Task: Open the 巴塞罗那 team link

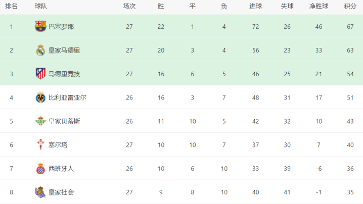Action: (x=61, y=26)
